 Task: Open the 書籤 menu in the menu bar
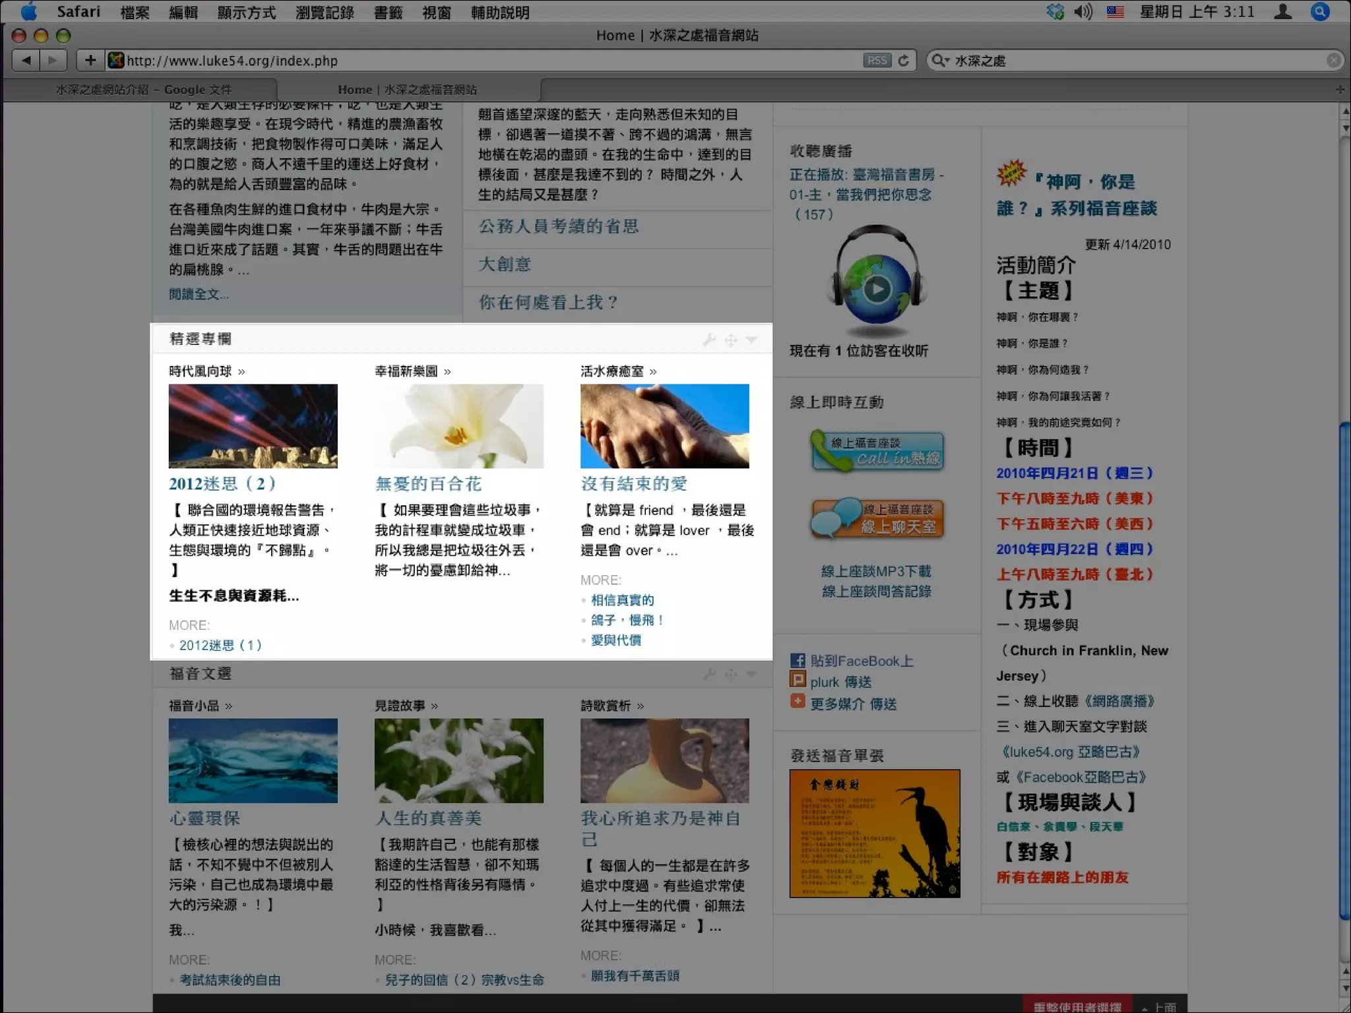[x=388, y=13]
